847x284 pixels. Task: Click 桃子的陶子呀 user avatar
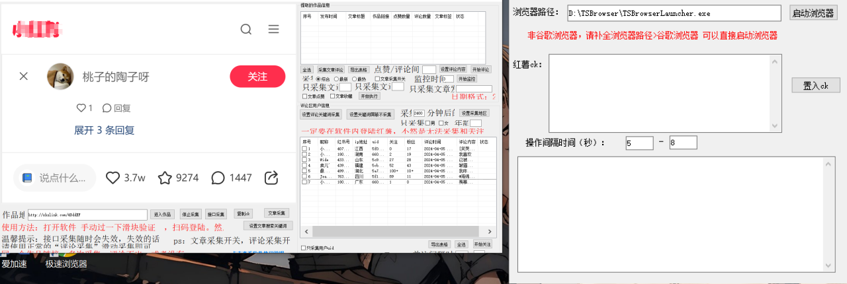(x=60, y=77)
